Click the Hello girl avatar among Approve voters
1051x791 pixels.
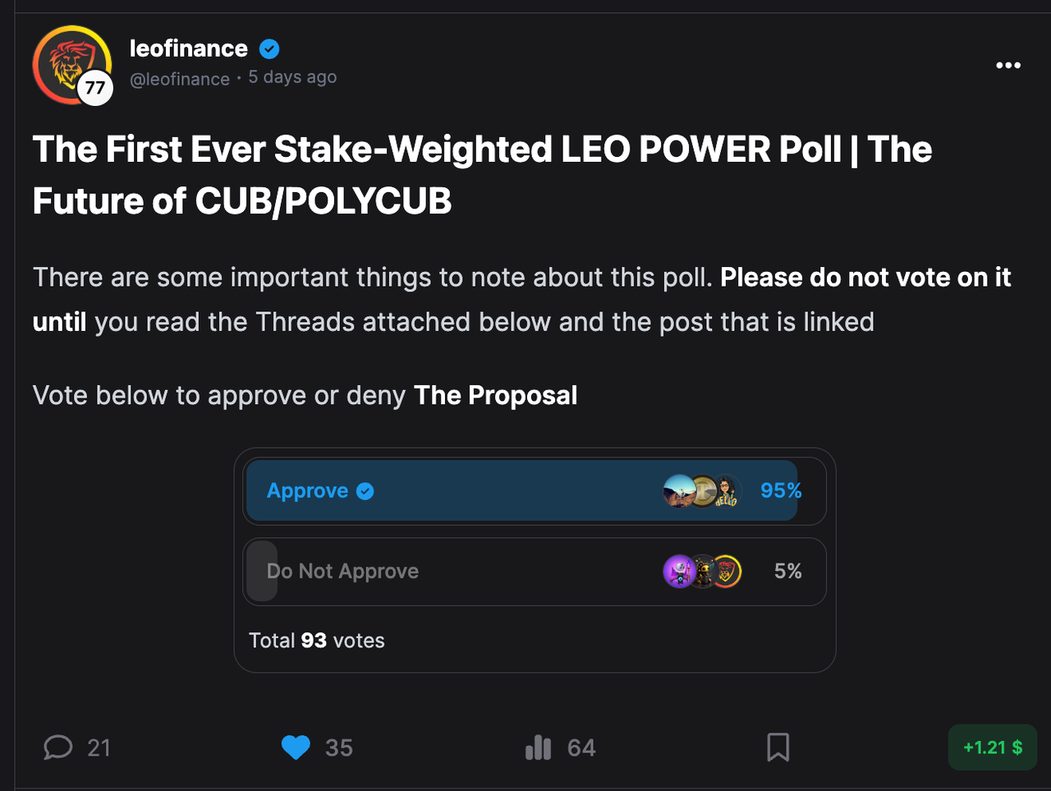tap(726, 491)
